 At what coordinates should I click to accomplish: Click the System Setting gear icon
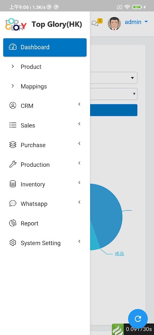13,243
